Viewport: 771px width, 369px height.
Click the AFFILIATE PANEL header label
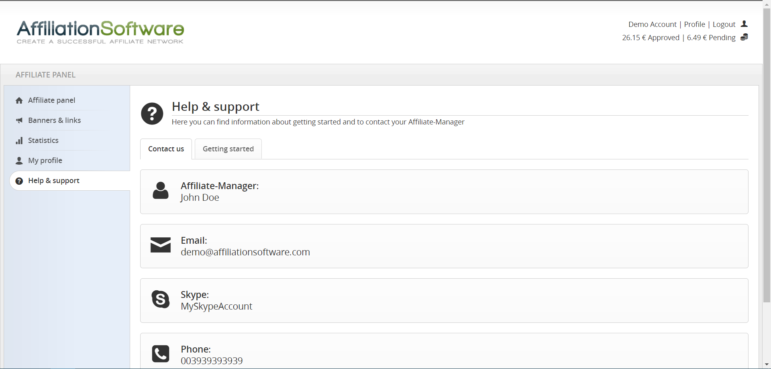(45, 75)
